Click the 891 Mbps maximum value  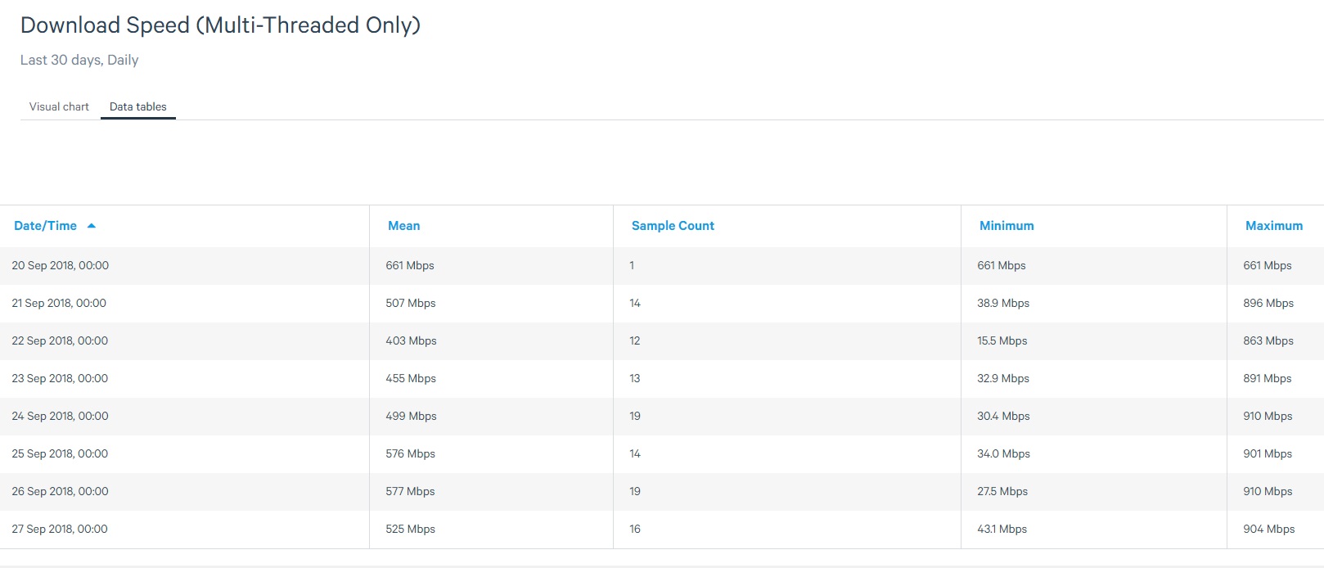click(x=1267, y=378)
